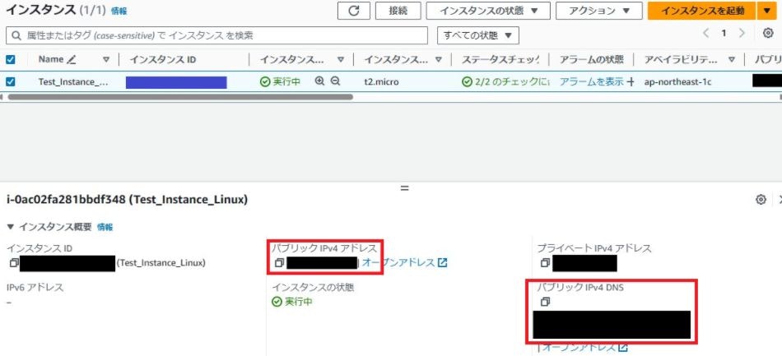Open the アクション dropdown menu
Screen dimensions: 782x356
pos(599,11)
